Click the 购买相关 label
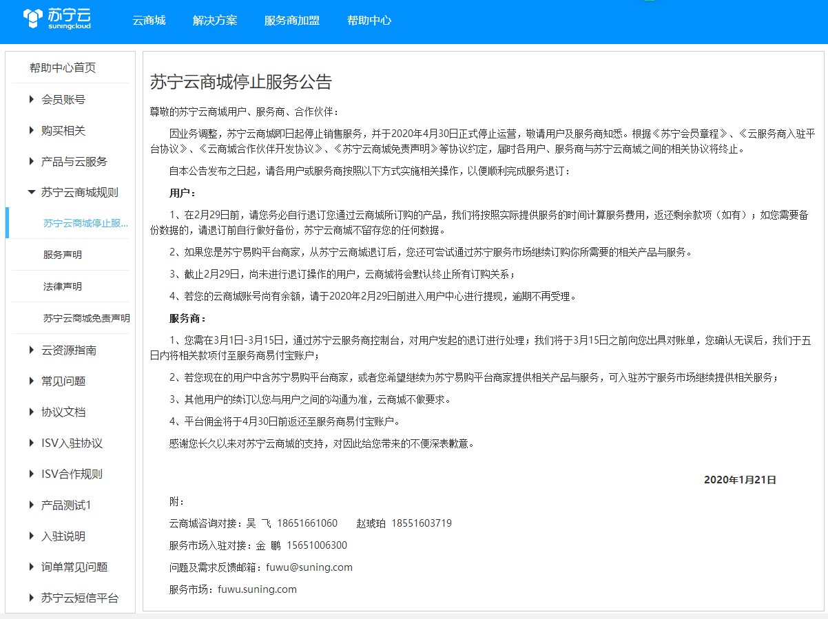Screen dimensions: 828x619 point(63,130)
